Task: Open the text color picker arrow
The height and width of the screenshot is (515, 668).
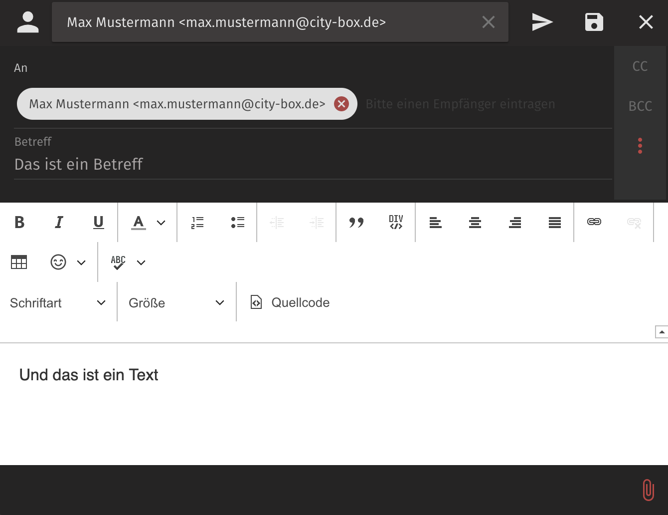Action: pos(161,223)
